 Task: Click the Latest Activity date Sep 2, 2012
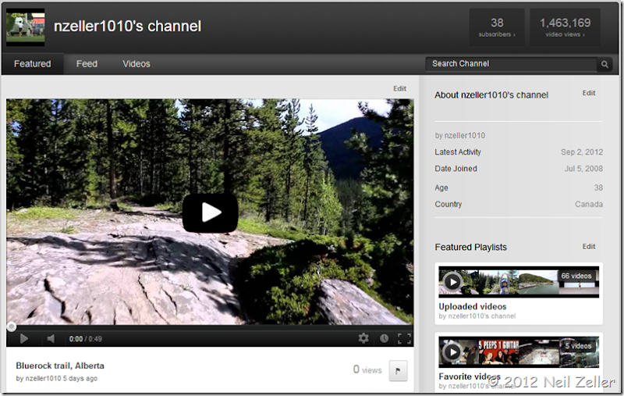[x=582, y=152]
